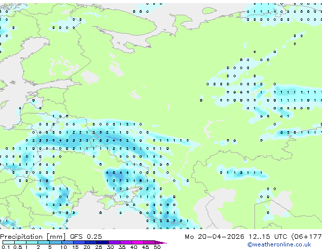Click the 45–50 mm legend color swatch
This screenshot has width=322, height=249.
tap(149, 242)
